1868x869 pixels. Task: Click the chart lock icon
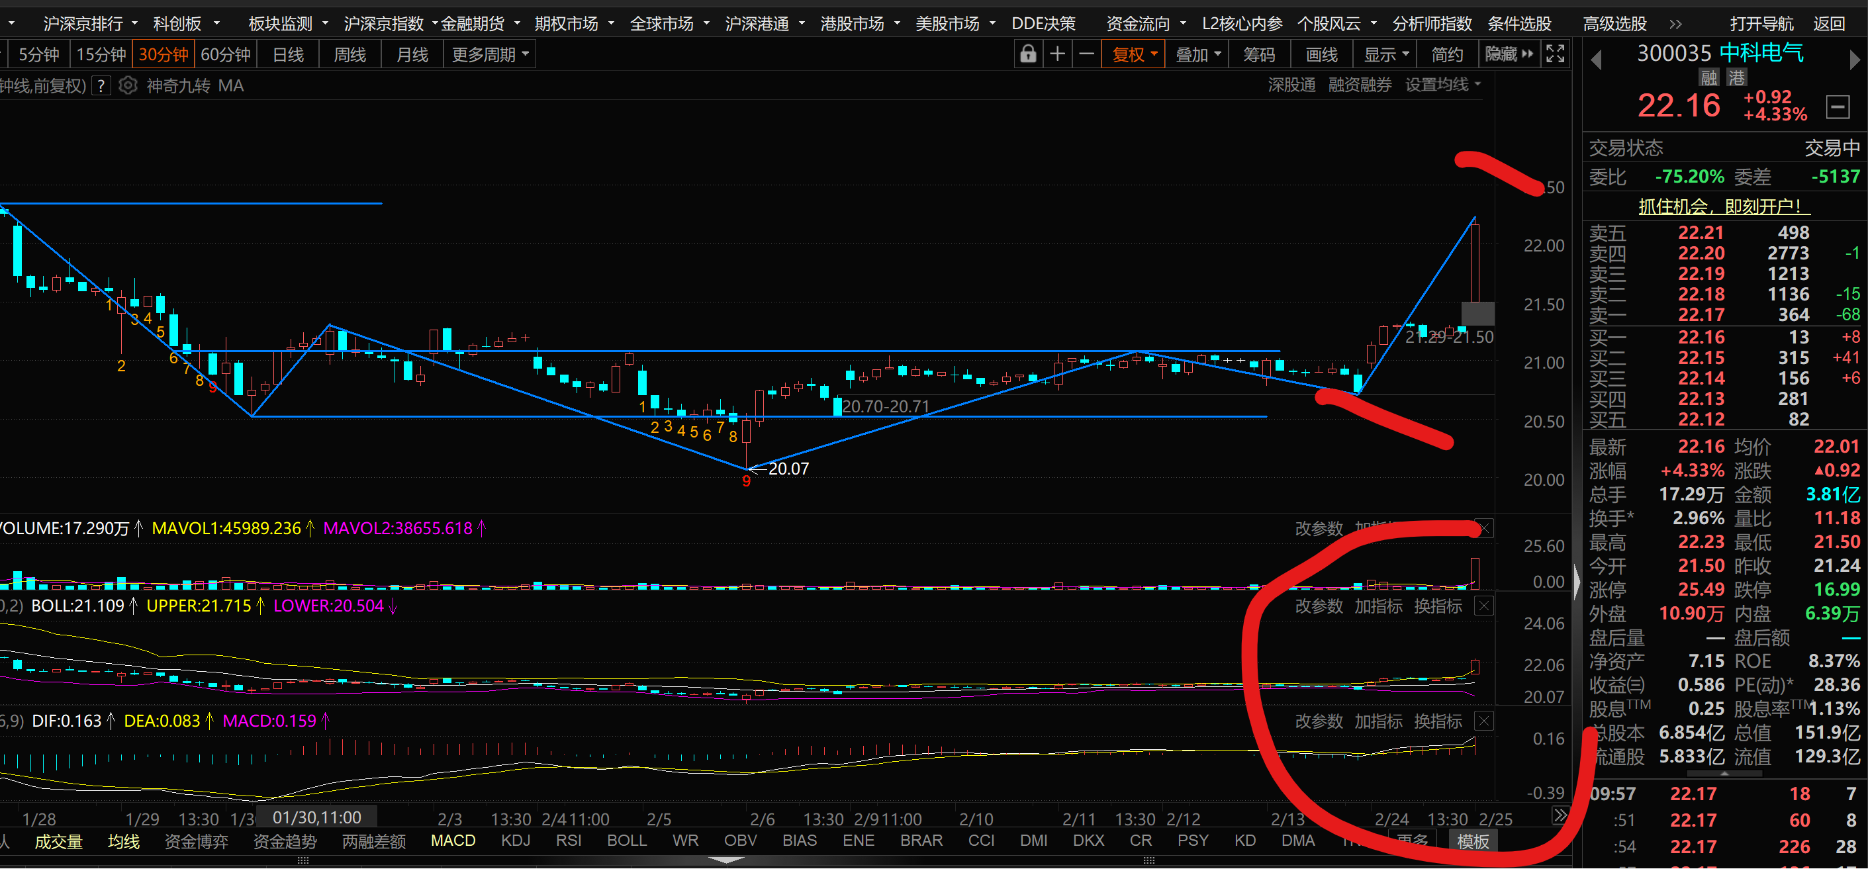1027,54
